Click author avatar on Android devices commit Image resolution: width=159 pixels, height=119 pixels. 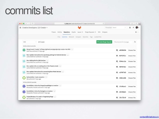tap(24, 56)
